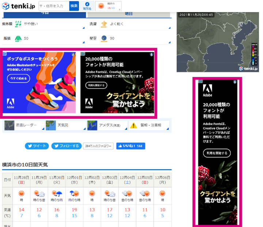Click the いいね! 144 like button
Viewport: 263px width, 227px height.
(x=131, y=146)
